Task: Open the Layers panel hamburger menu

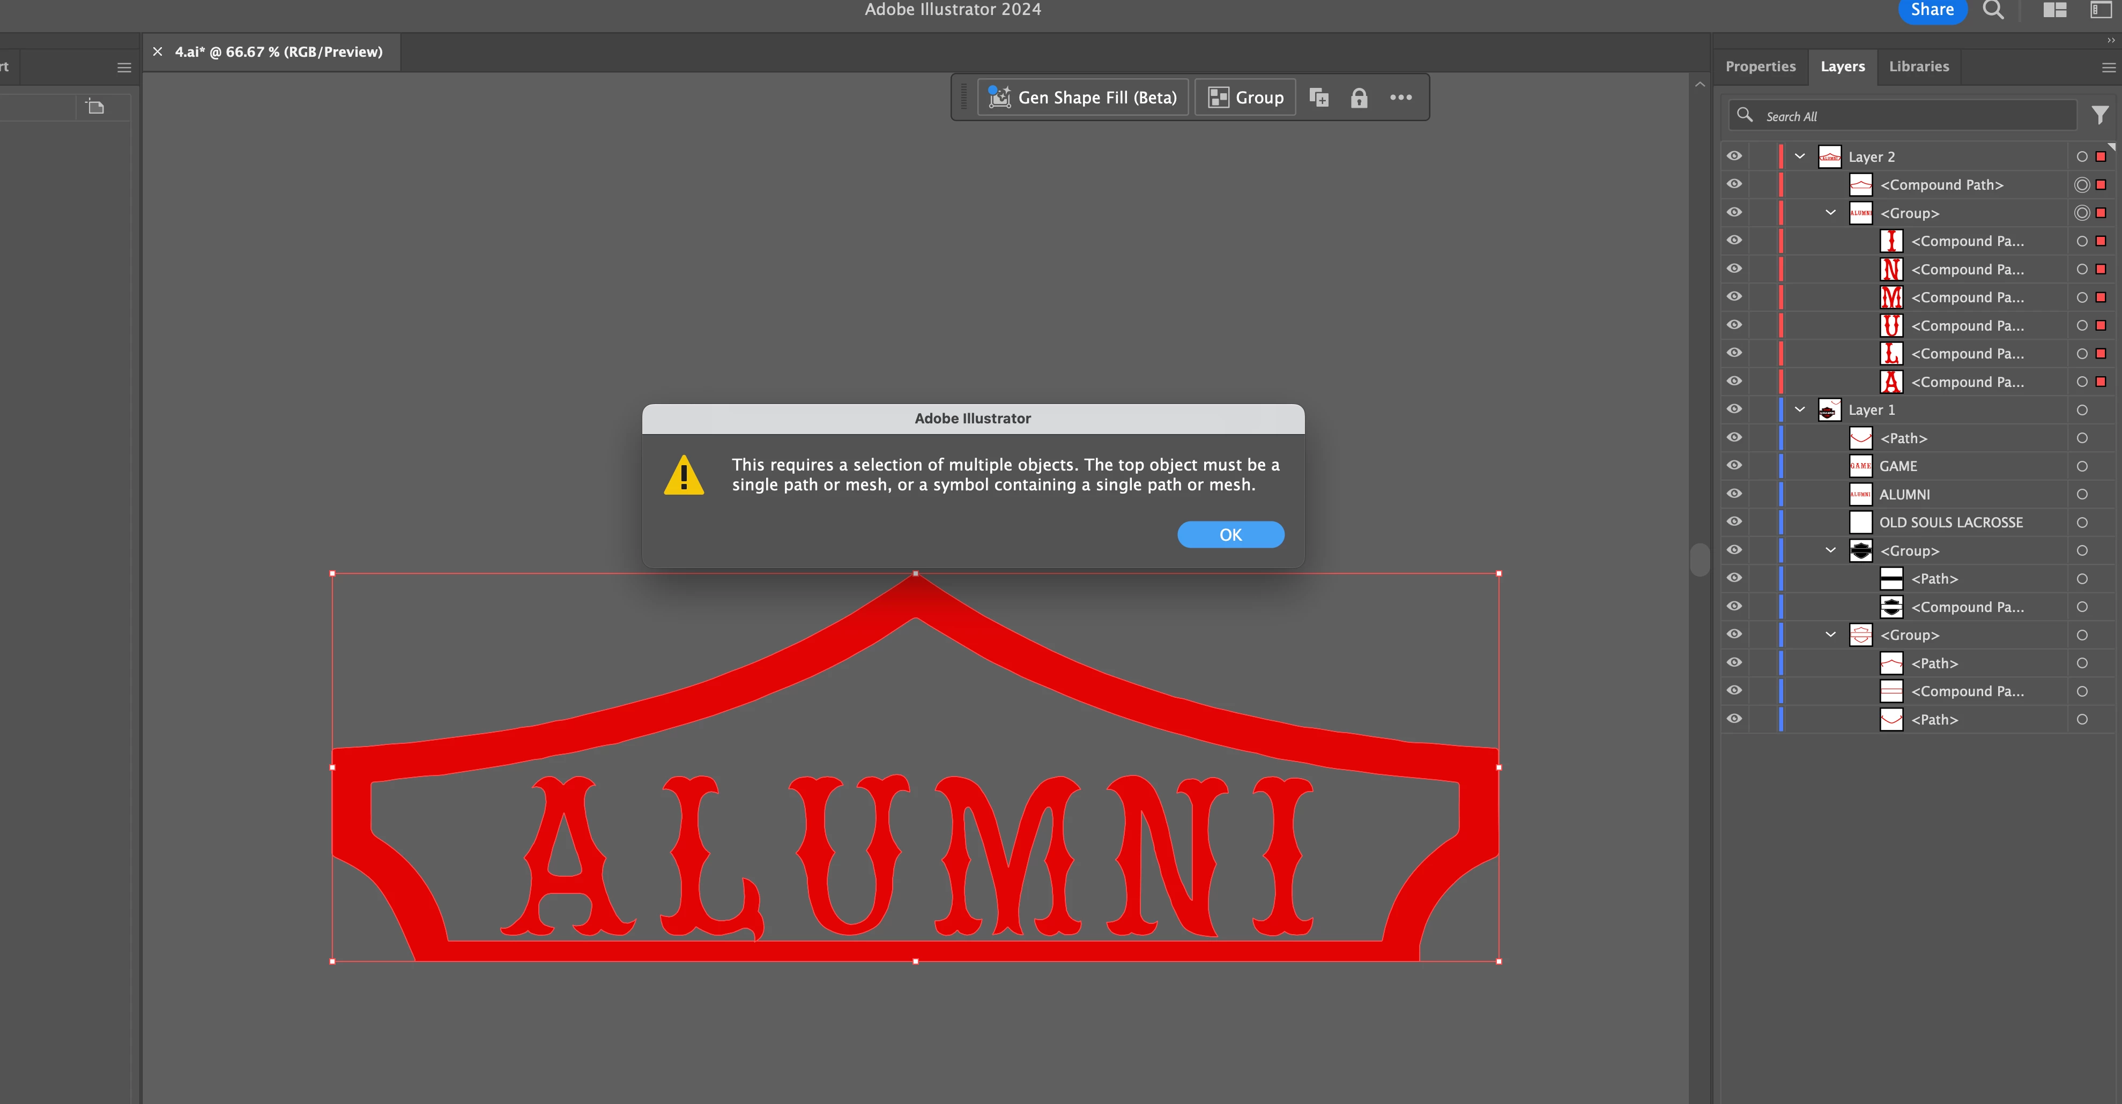Action: click(x=2108, y=68)
